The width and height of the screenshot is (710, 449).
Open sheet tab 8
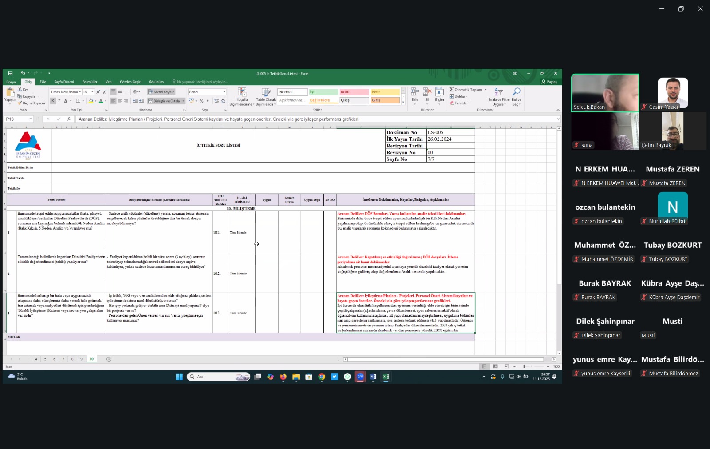coord(72,359)
